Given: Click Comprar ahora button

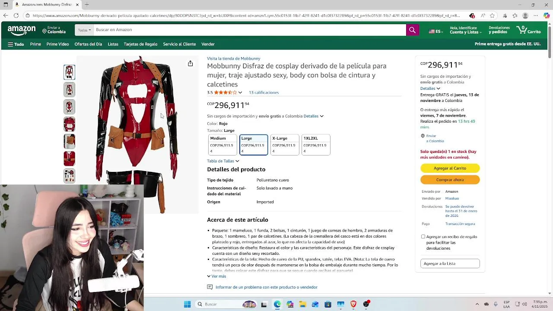Looking at the screenshot, I should 450,180.
